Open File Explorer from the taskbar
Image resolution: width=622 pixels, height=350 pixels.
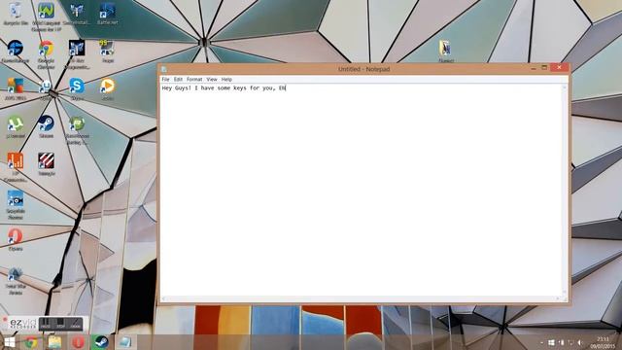54,342
